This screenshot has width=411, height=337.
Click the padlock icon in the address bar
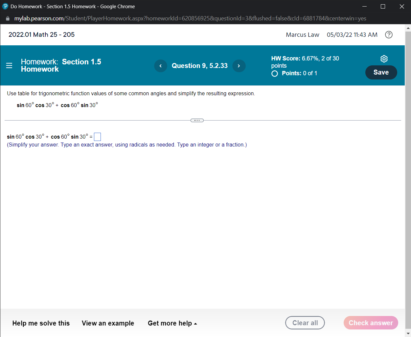[7, 18]
